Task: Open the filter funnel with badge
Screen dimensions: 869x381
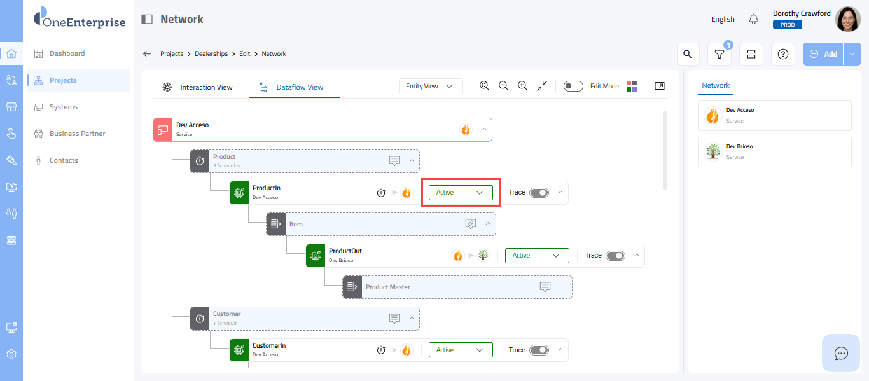Action: [x=719, y=54]
